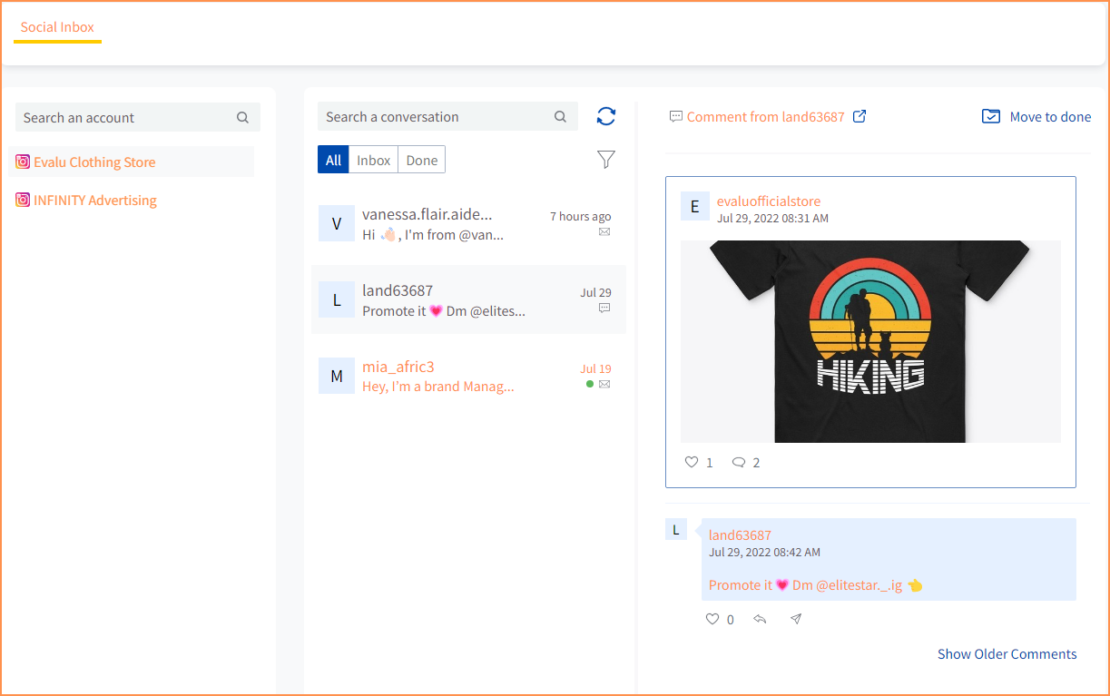Image resolution: width=1110 pixels, height=696 pixels.
Task: Like land63687's comment with the heart
Action: (x=712, y=619)
